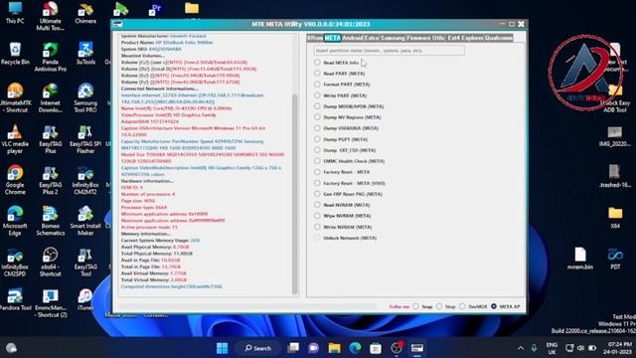Launch obs64 Shortcut icon

(x=51, y=263)
